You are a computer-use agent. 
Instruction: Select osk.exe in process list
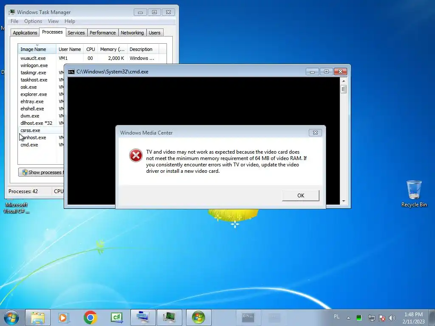[41, 87]
